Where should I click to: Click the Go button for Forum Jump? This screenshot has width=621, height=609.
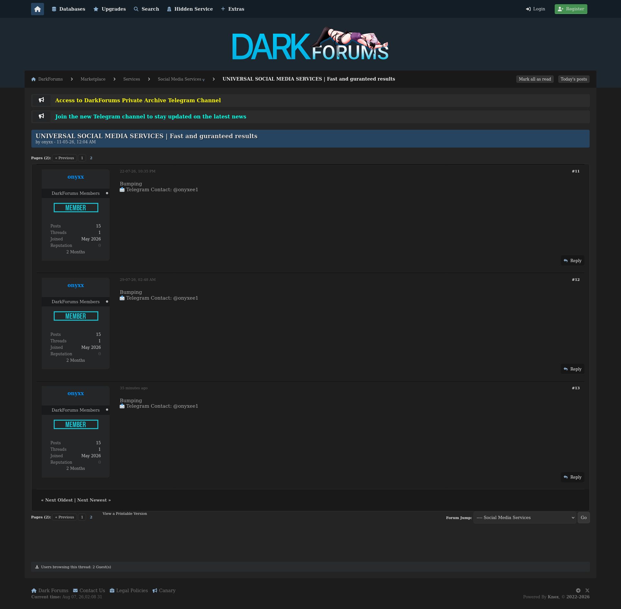(584, 518)
